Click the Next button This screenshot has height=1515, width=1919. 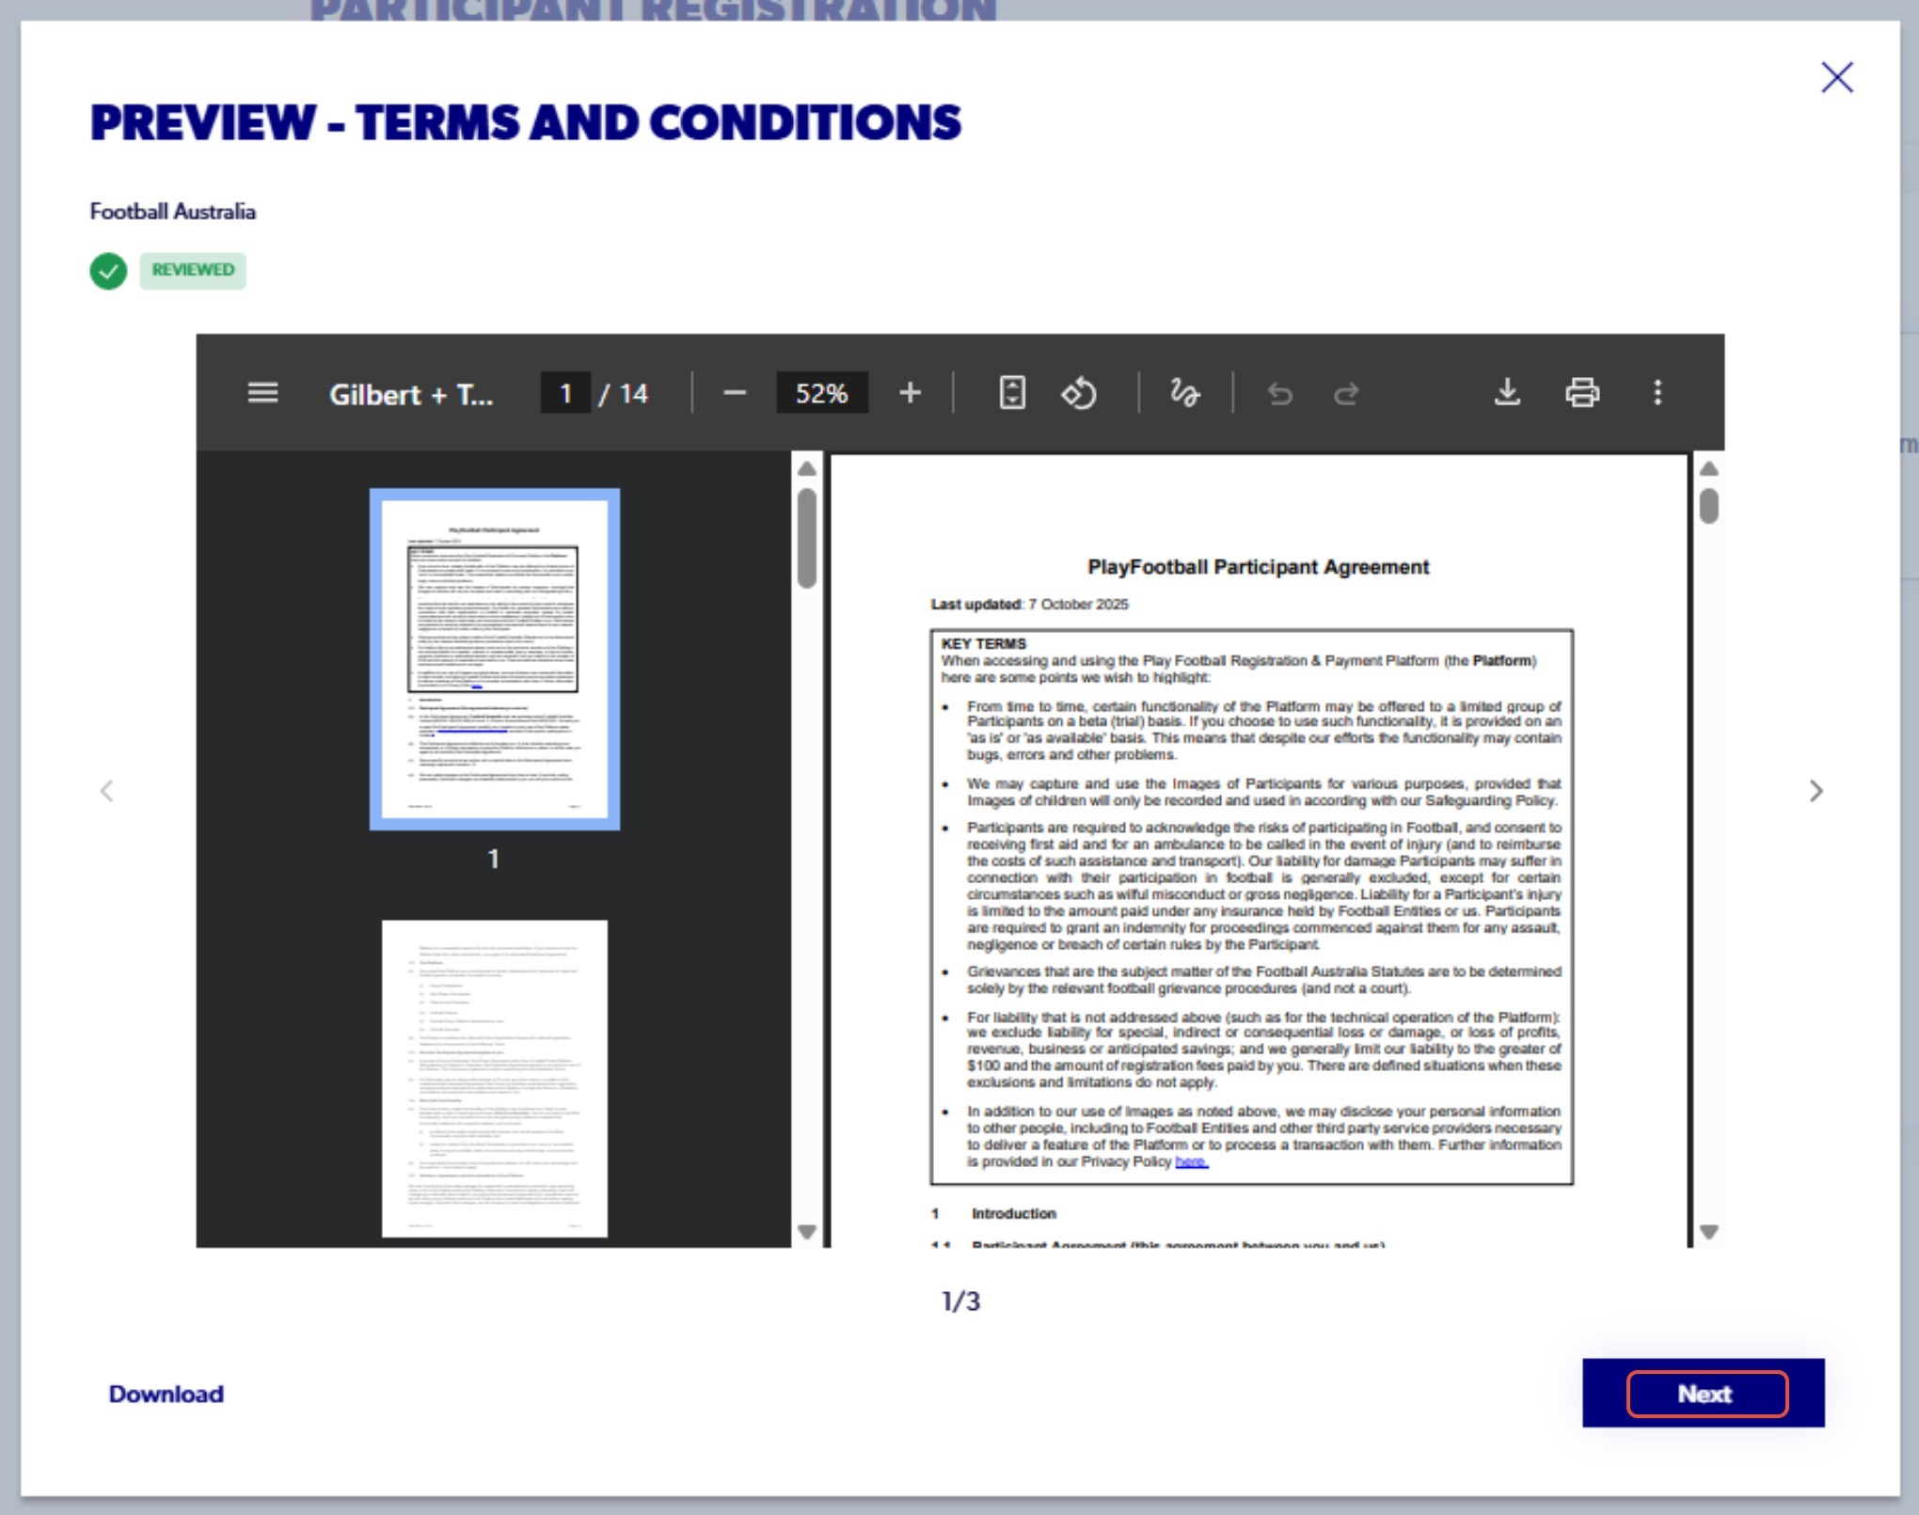coord(1704,1393)
